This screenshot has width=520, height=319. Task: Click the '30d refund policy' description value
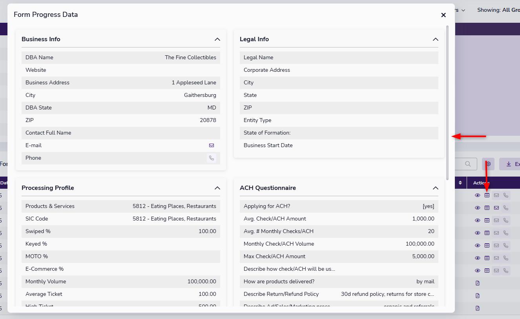(x=388, y=294)
